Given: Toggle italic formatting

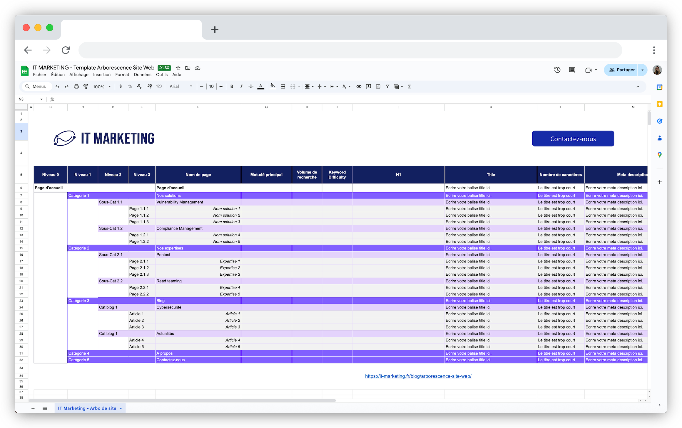Looking at the screenshot, I should [241, 87].
